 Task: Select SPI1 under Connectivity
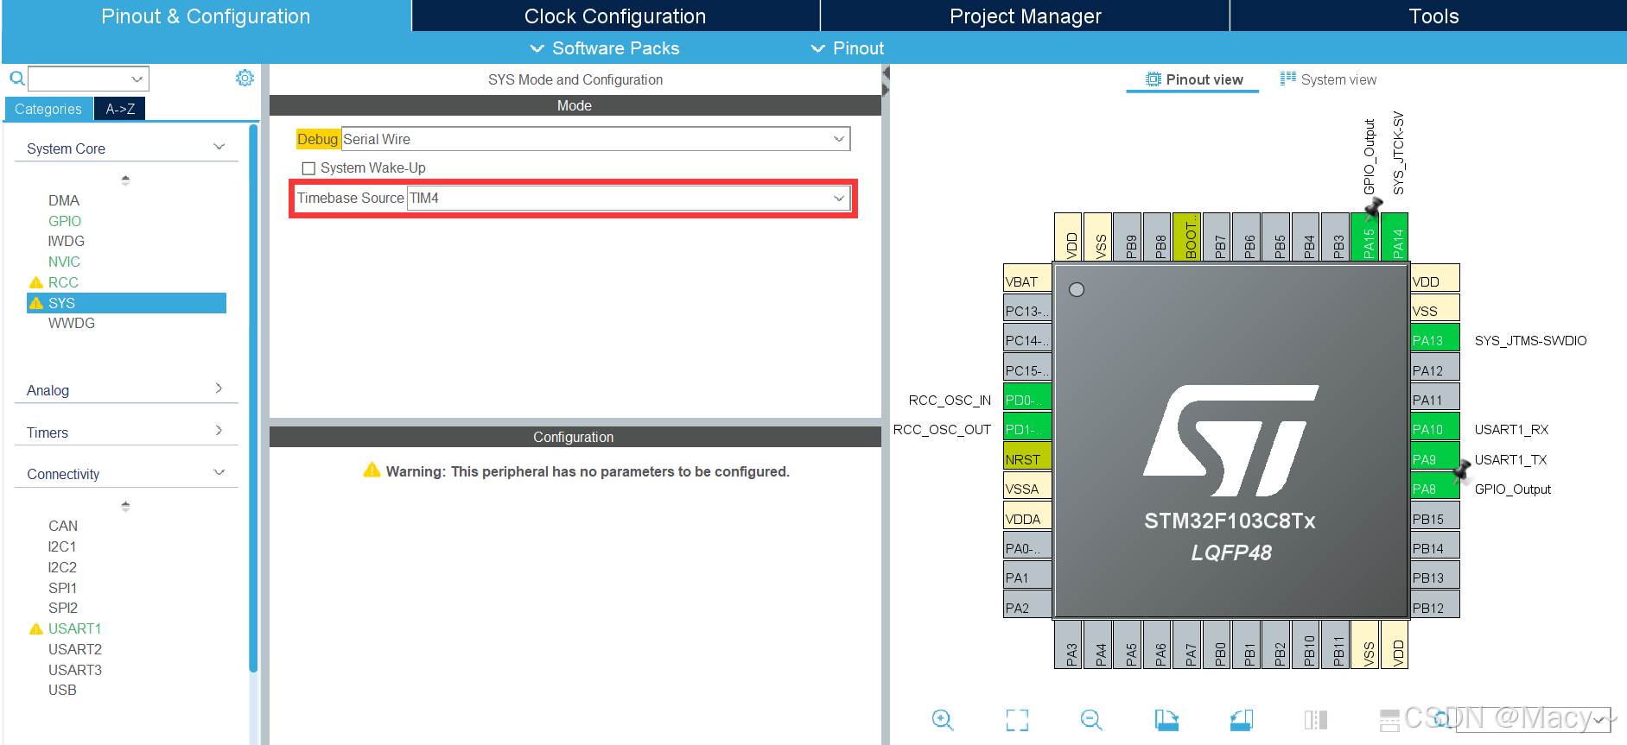coord(62,588)
